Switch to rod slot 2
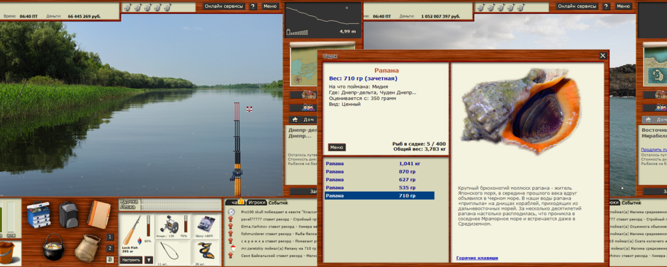 (110, 248)
